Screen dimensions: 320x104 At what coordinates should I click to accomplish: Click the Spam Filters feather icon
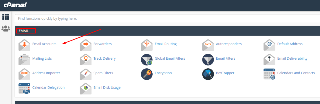(x=86, y=74)
